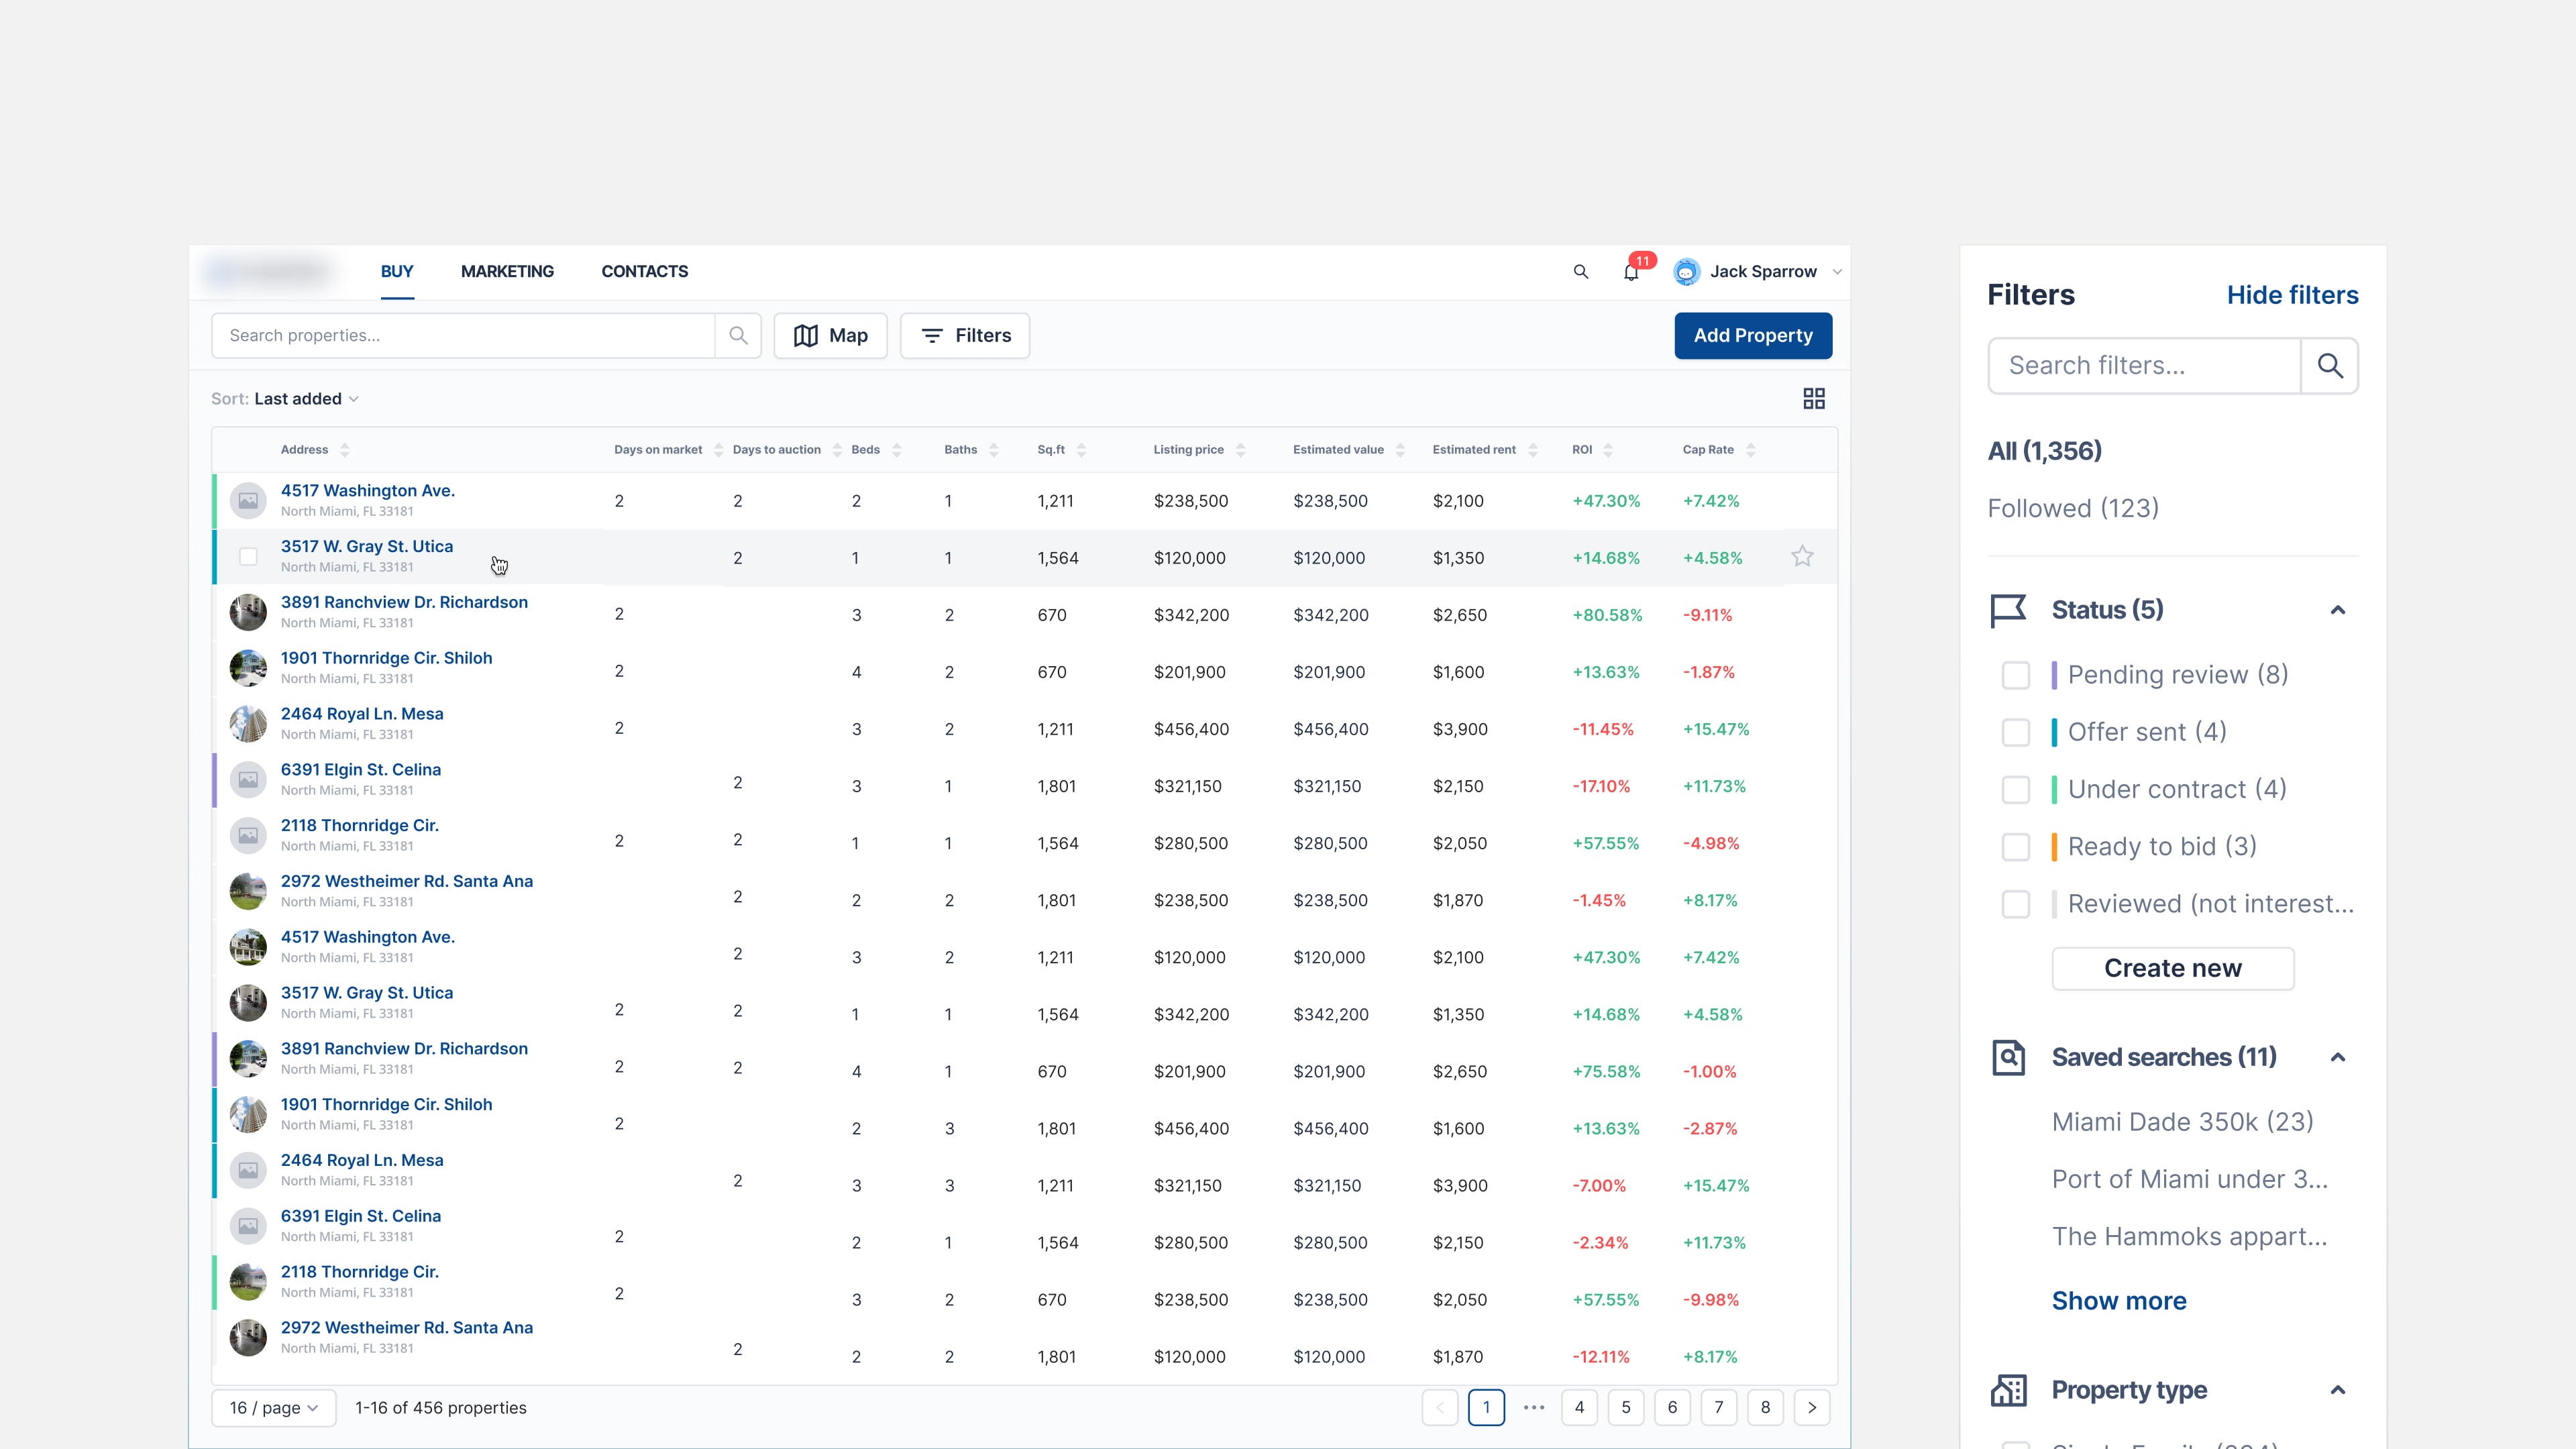Enable the Offer sent status checkbox

click(x=2015, y=732)
